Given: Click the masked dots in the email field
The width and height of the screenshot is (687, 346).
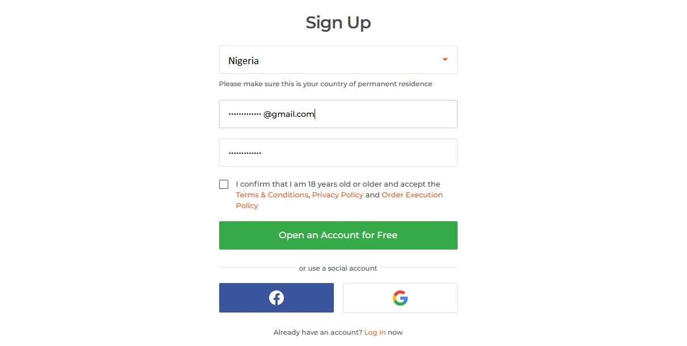Looking at the screenshot, I should [x=245, y=114].
